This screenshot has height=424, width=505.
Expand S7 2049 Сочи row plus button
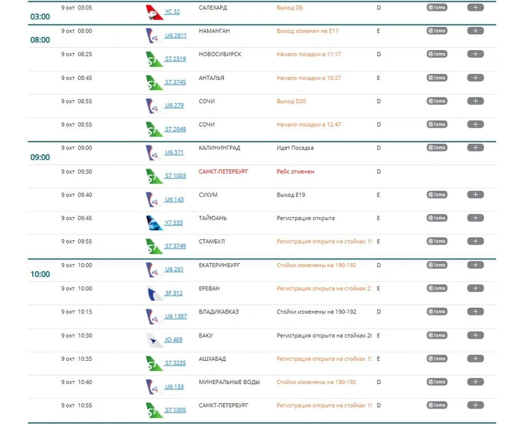coord(476,124)
